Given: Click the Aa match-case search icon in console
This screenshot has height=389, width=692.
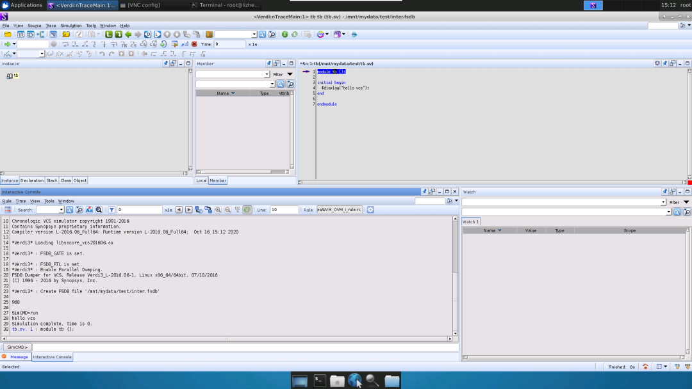Looking at the screenshot, I should pos(89,210).
